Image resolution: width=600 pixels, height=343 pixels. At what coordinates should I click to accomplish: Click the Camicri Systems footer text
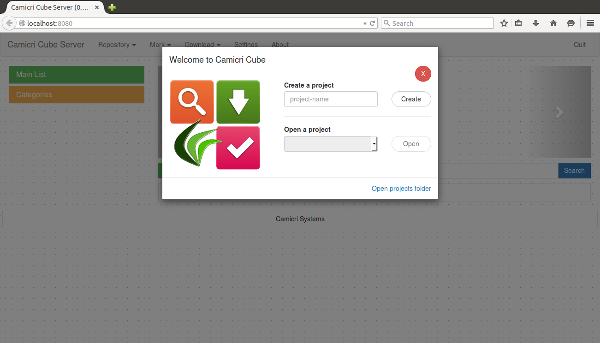coord(300,219)
